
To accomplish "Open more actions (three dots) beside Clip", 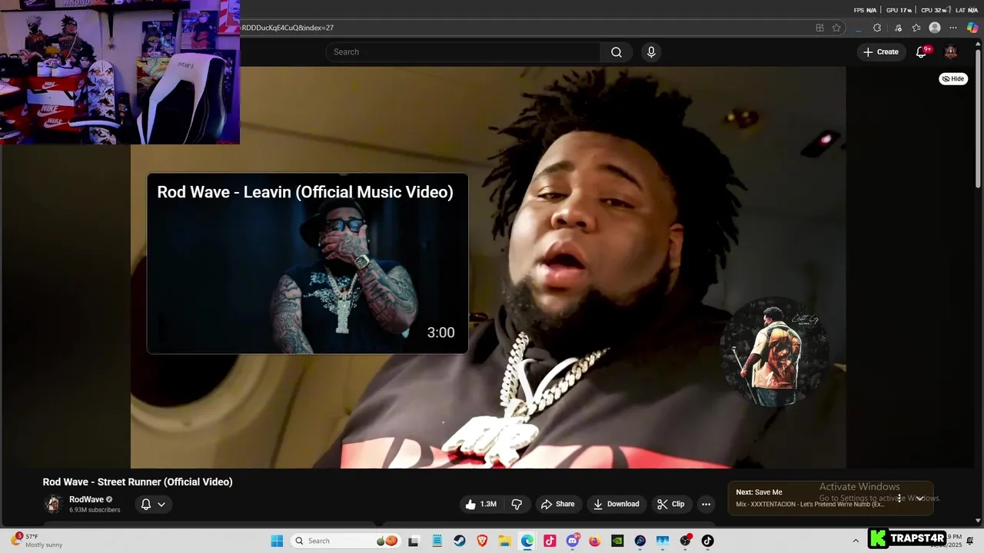I will (706, 504).
